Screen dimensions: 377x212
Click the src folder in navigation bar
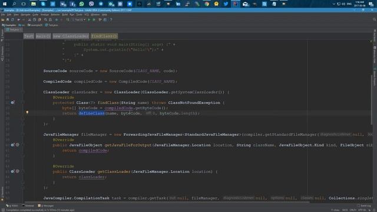click(22, 25)
